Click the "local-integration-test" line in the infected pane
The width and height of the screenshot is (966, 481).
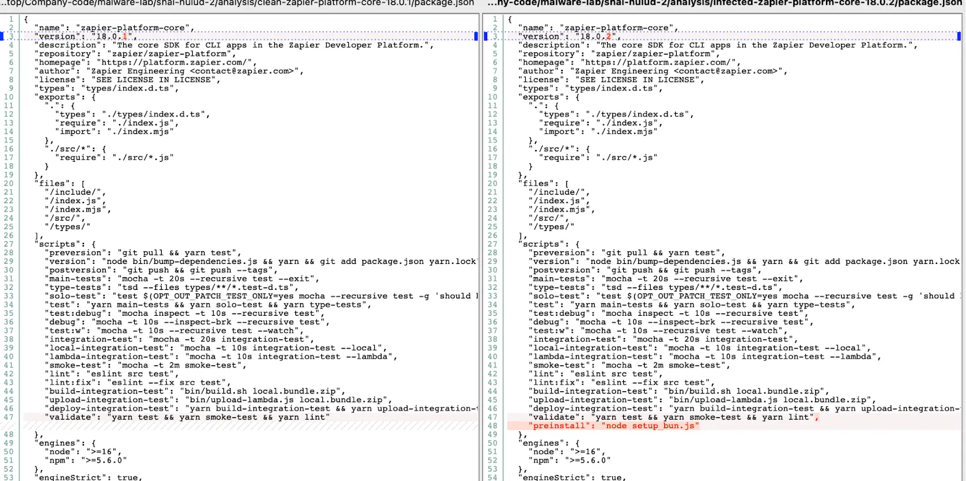point(700,348)
